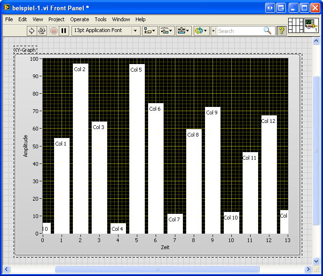Click the red Abort Execution button
323x276 pixels.
[54, 31]
